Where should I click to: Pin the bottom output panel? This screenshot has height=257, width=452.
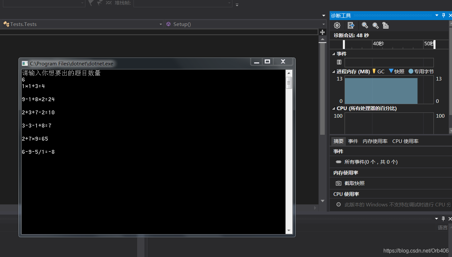point(444,219)
